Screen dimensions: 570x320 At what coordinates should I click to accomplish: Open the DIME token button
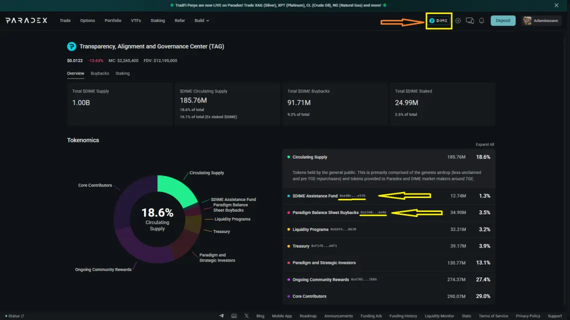pos(439,20)
